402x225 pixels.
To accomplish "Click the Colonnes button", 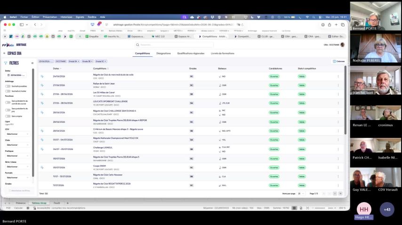I will (x=338, y=61).
